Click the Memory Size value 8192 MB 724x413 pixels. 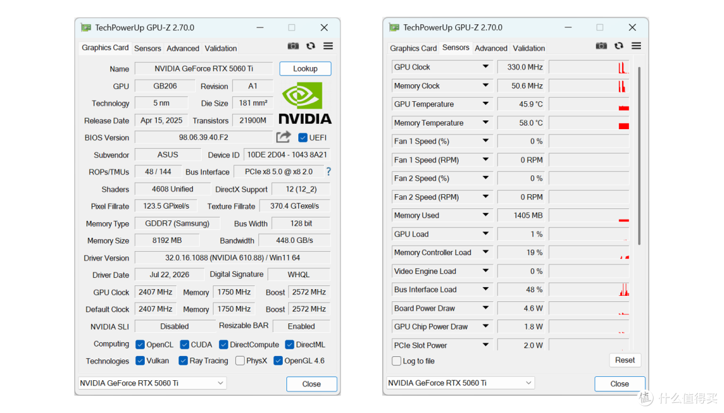(x=167, y=240)
